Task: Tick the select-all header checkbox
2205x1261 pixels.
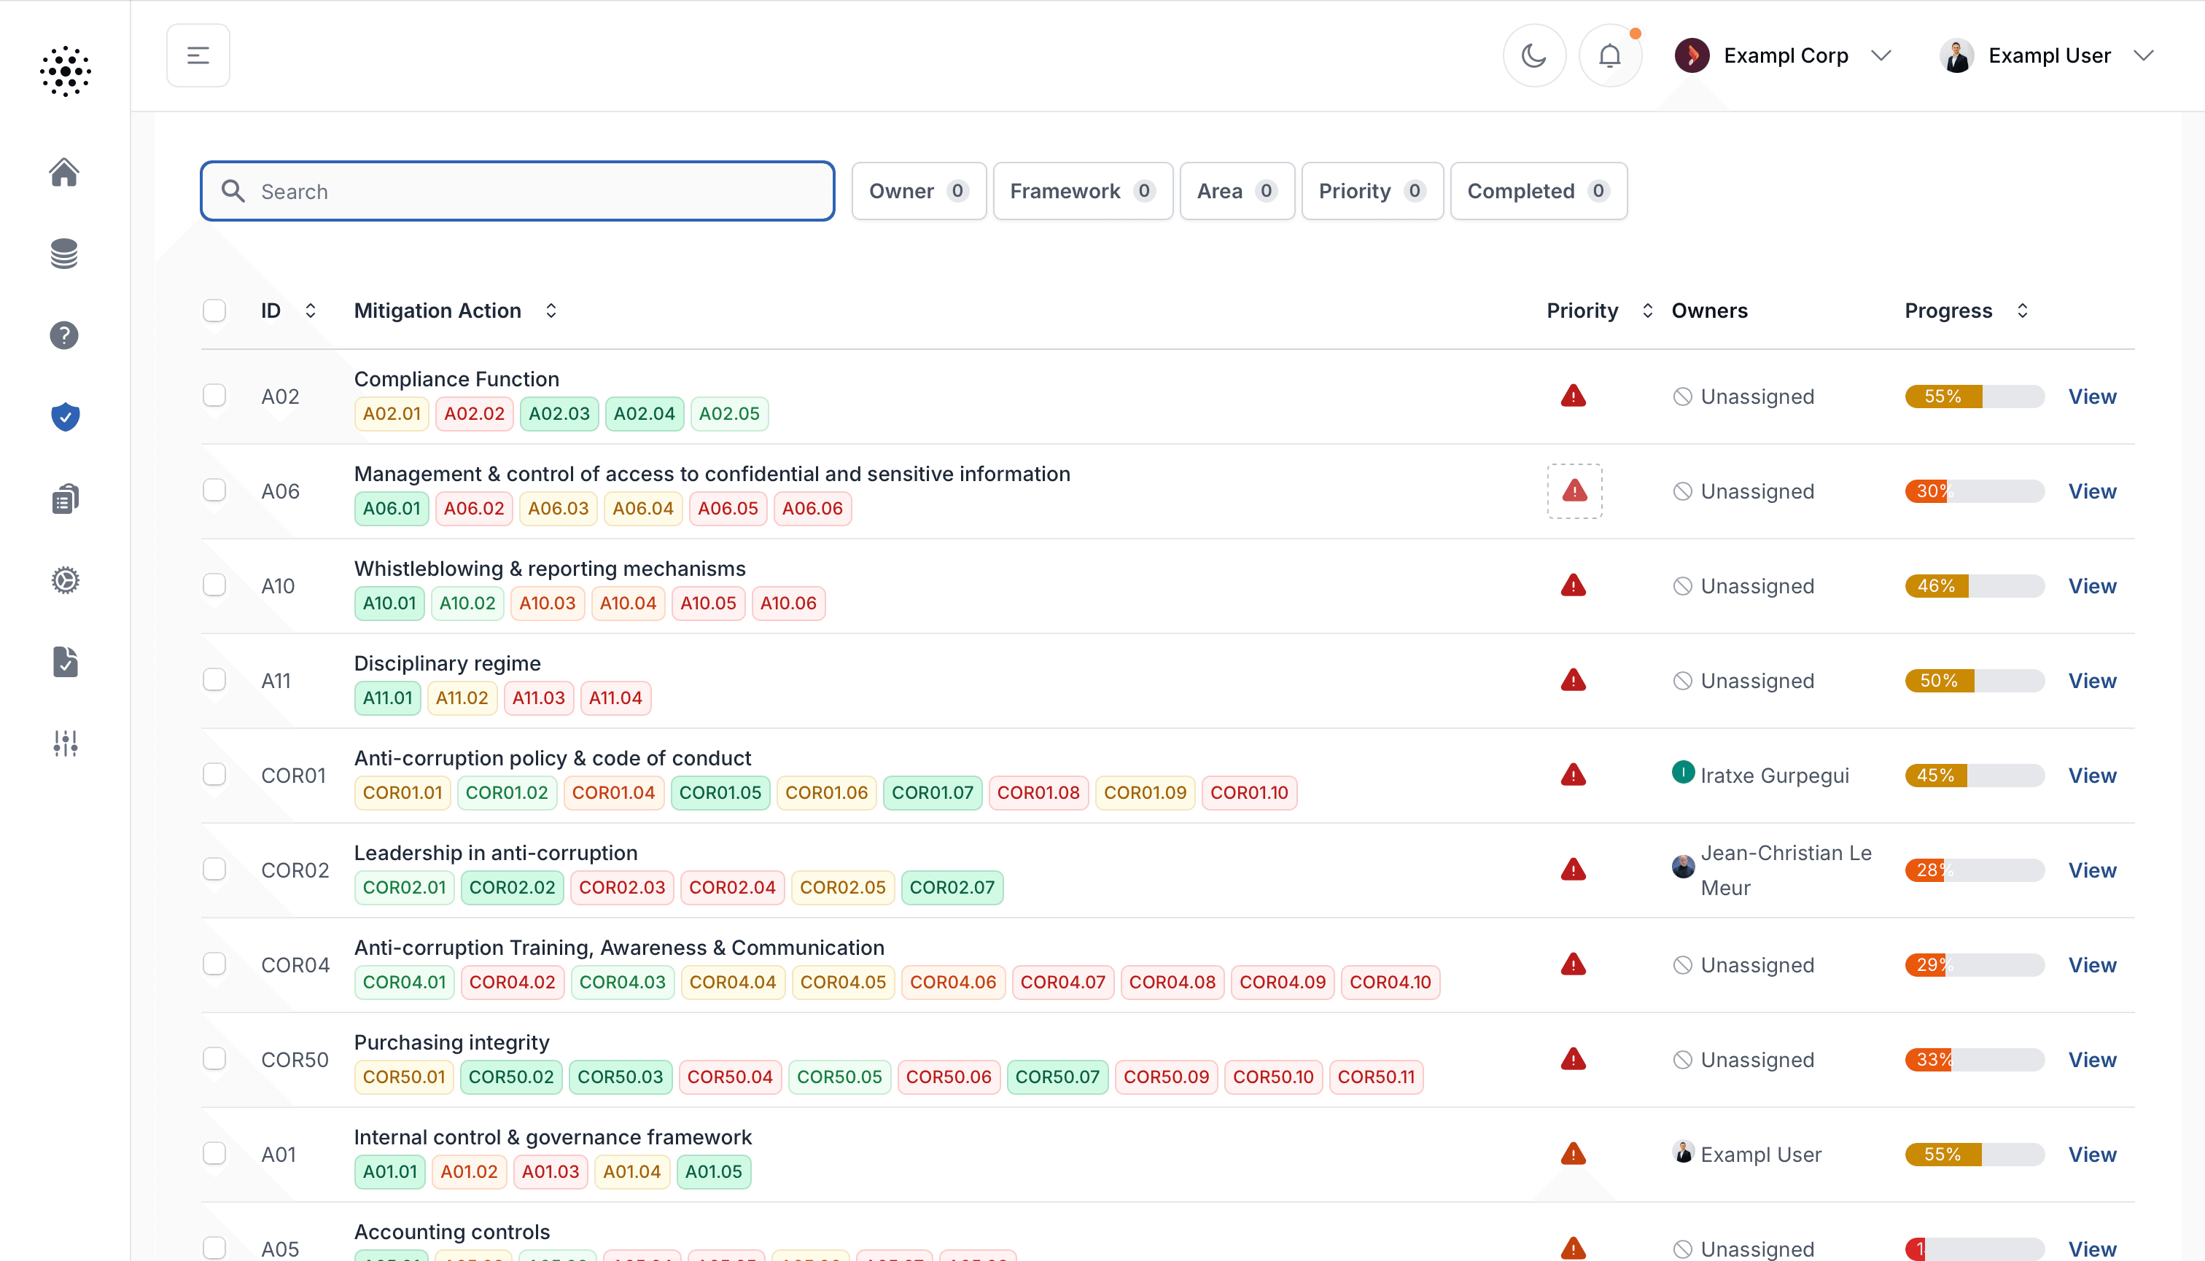Action: tap(214, 310)
